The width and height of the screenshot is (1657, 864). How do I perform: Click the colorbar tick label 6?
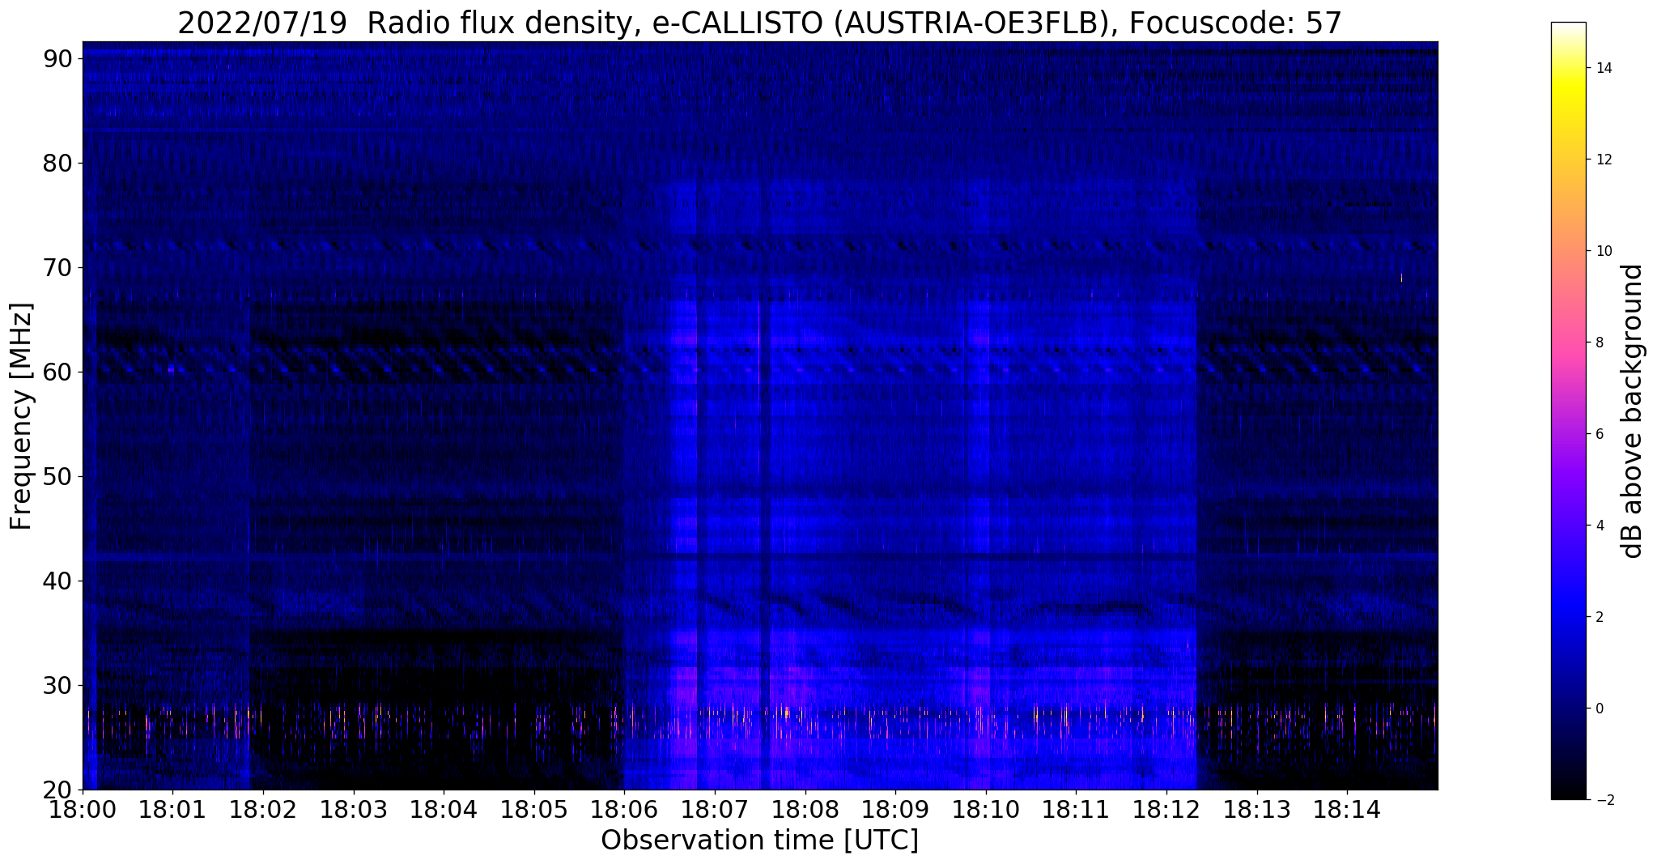click(1599, 434)
